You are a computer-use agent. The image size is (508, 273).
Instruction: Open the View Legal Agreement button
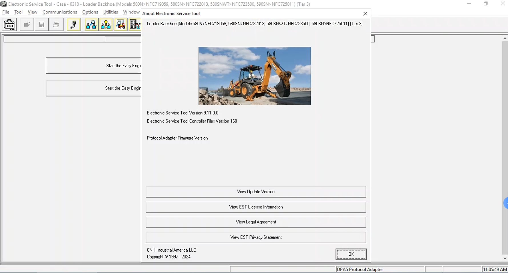(x=256, y=222)
